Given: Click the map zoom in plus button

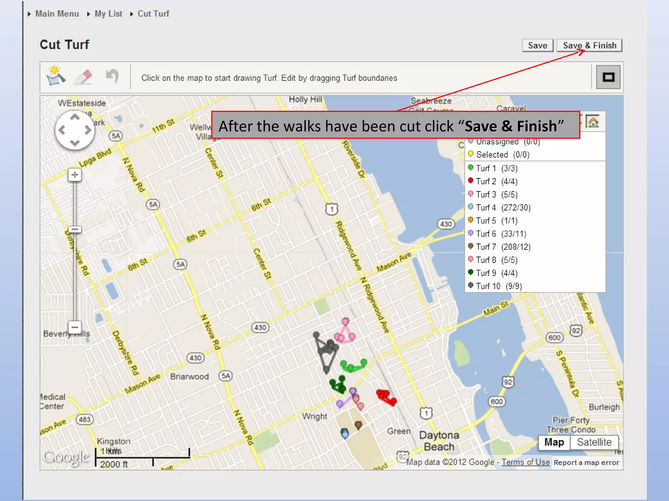Looking at the screenshot, I should point(75,175).
